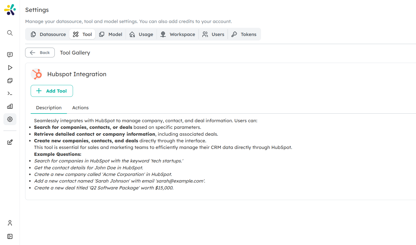This screenshot has height=245, width=416.
Task: Click the Hubspot logo icon
Action: pos(37,74)
